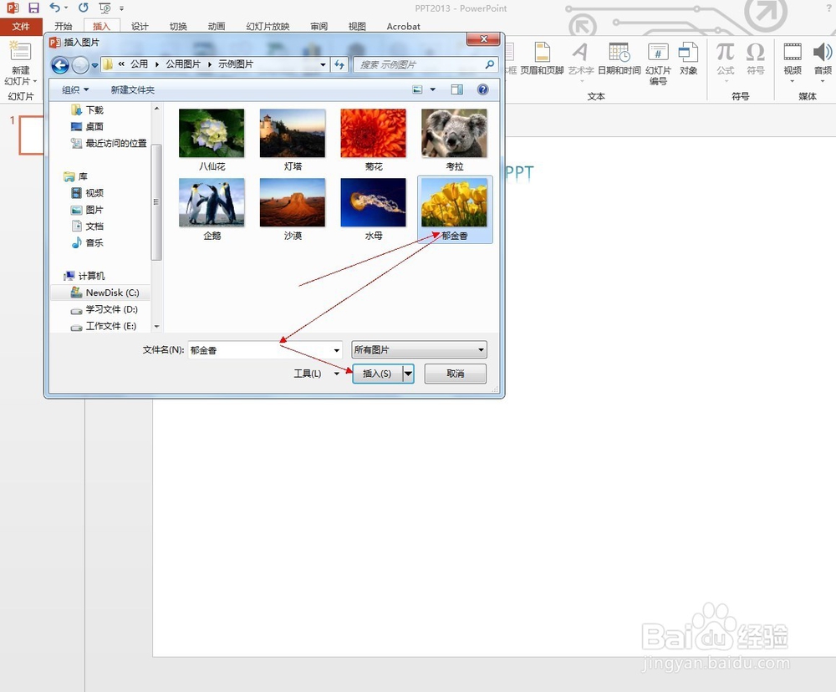
Task: Click the 取消 button
Action: point(456,374)
